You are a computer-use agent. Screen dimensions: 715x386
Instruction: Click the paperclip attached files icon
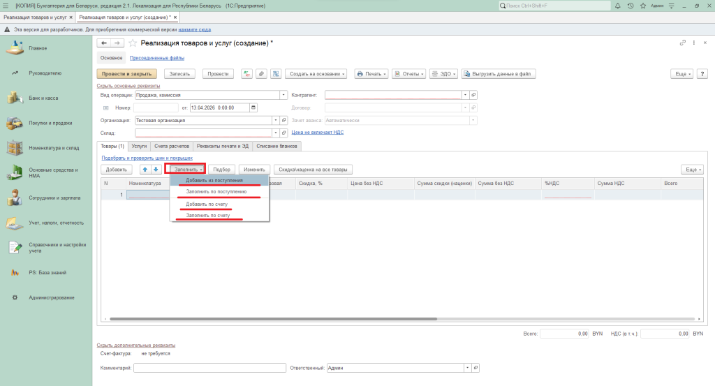pos(261,73)
